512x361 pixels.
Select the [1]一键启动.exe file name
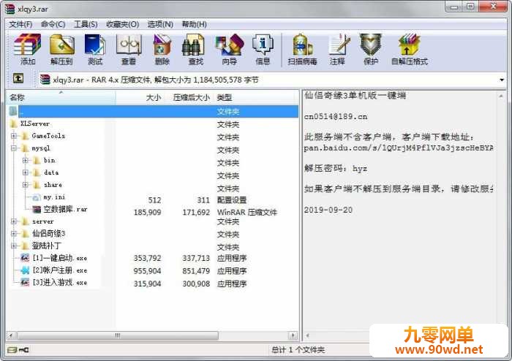tap(60, 258)
